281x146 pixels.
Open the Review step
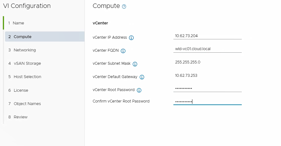click(x=20, y=117)
